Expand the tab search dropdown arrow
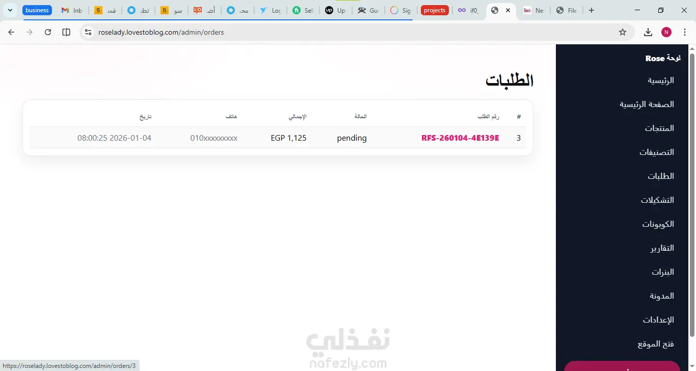This screenshot has height=371, width=696. tap(10, 10)
